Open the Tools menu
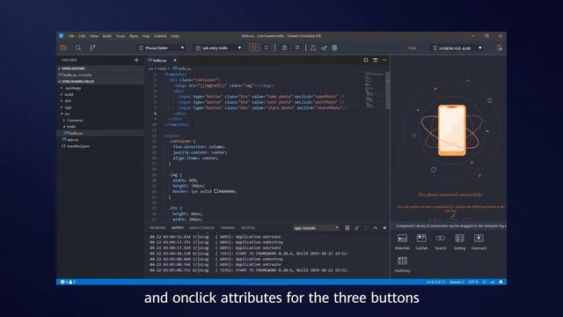This screenshot has width=563, height=317. point(121,36)
